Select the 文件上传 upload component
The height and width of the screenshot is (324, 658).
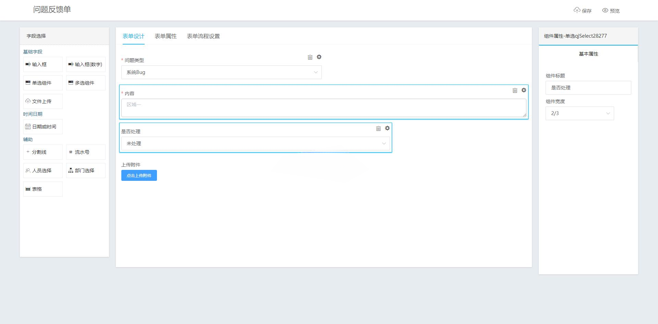tap(42, 101)
